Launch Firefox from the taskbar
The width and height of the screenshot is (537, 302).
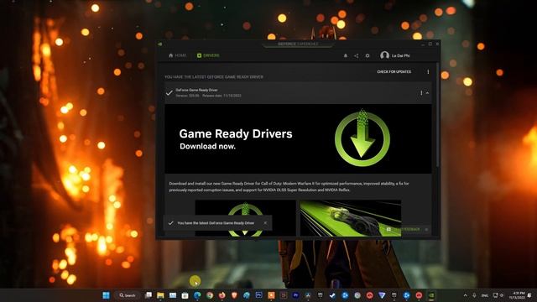(x=222, y=295)
